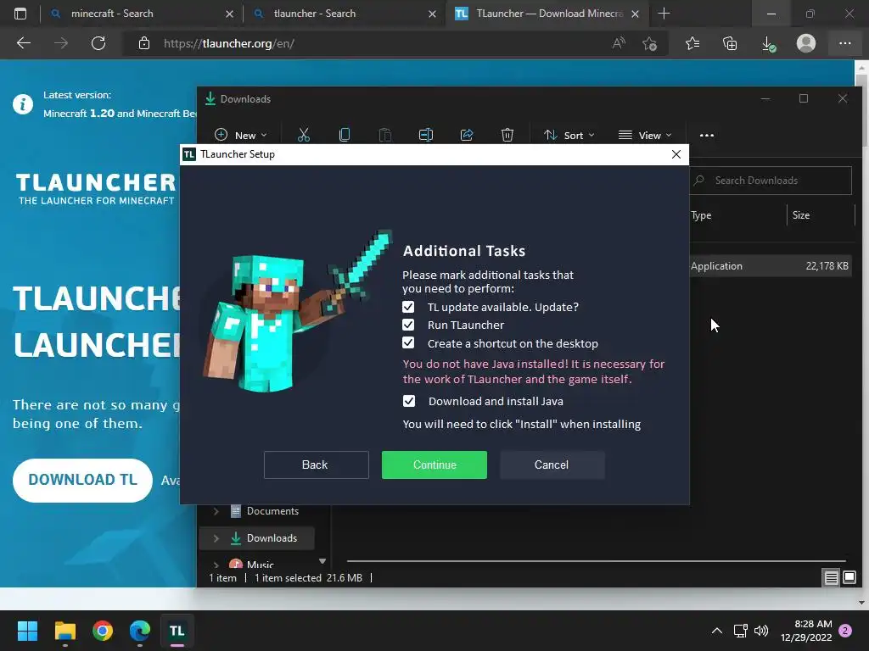The height and width of the screenshot is (651, 869).
Task: Open the clock showing 8:28 AM
Action: [x=806, y=631]
